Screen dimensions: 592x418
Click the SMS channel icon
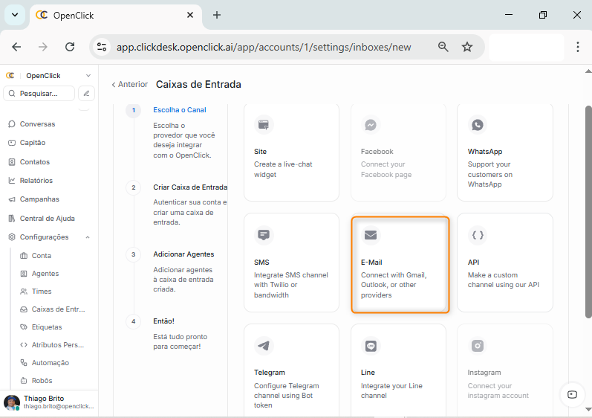[263, 235]
